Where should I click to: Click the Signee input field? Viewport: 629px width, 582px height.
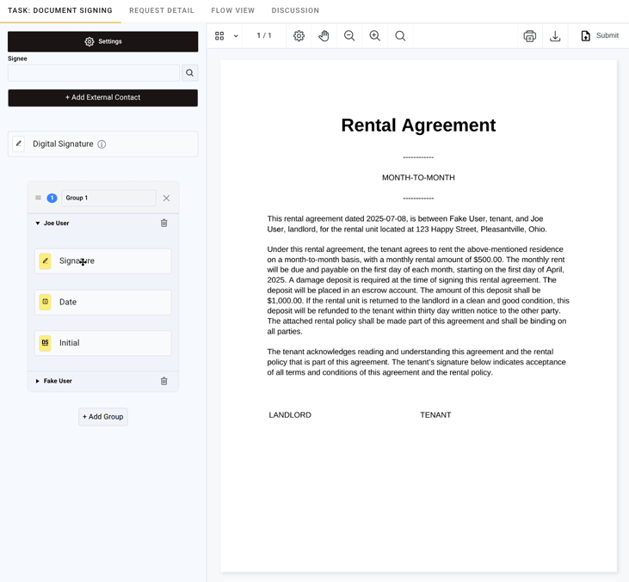coord(94,73)
